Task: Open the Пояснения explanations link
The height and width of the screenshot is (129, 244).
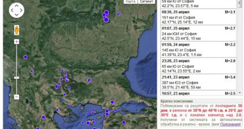Action: (x=230, y=124)
